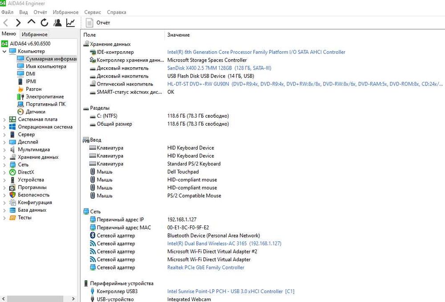Click the Back navigation arrow
The height and width of the screenshot is (302, 445).
[6, 23]
